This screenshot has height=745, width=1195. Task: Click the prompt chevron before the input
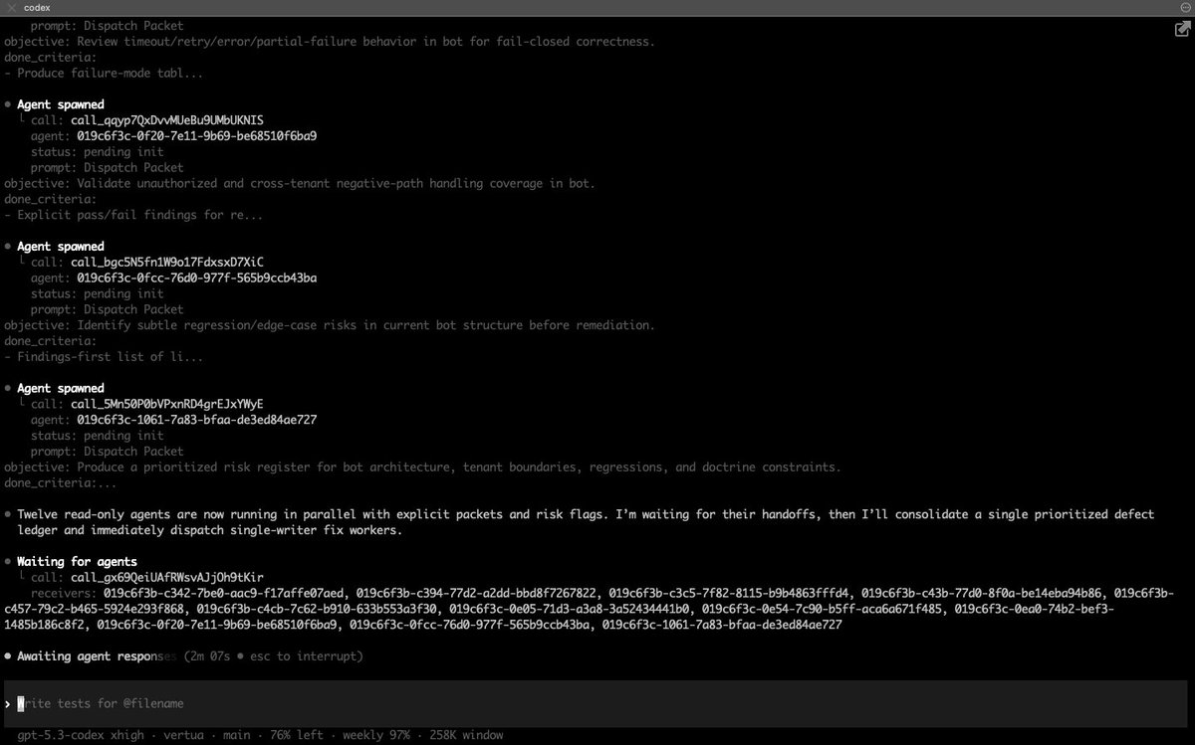8,704
